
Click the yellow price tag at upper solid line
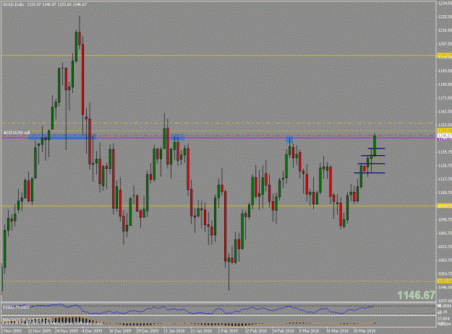444,55
